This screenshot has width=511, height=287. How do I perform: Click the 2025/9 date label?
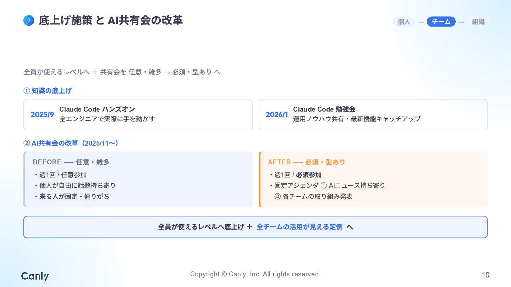tap(42, 114)
